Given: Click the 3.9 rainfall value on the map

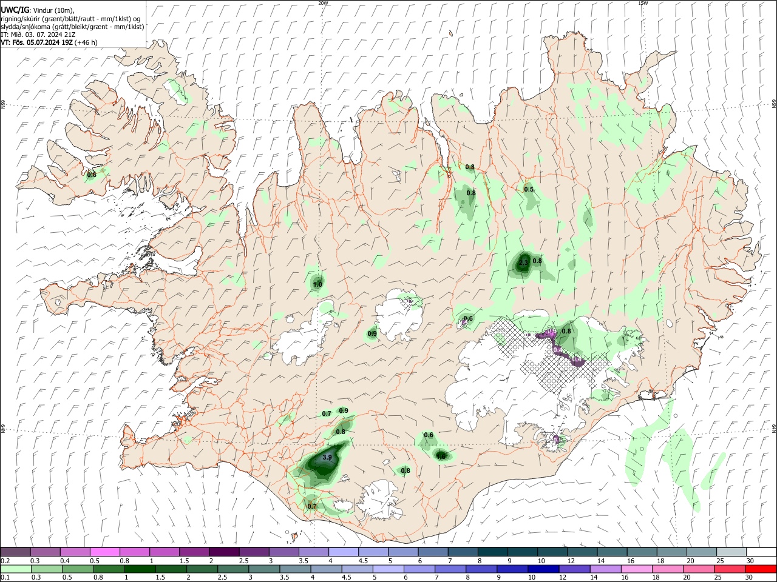Looking at the screenshot, I should coord(327,458).
